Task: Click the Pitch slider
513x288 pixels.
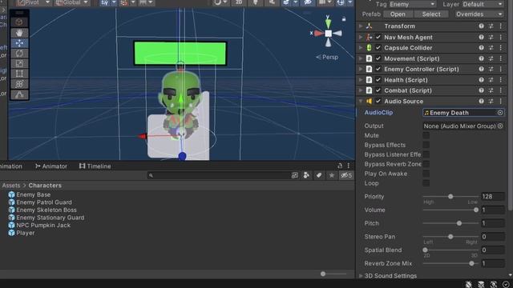Action: click(450, 223)
